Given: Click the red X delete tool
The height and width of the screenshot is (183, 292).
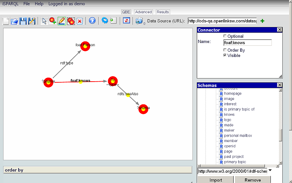Looking at the screenshot, I should tap(80, 21).
